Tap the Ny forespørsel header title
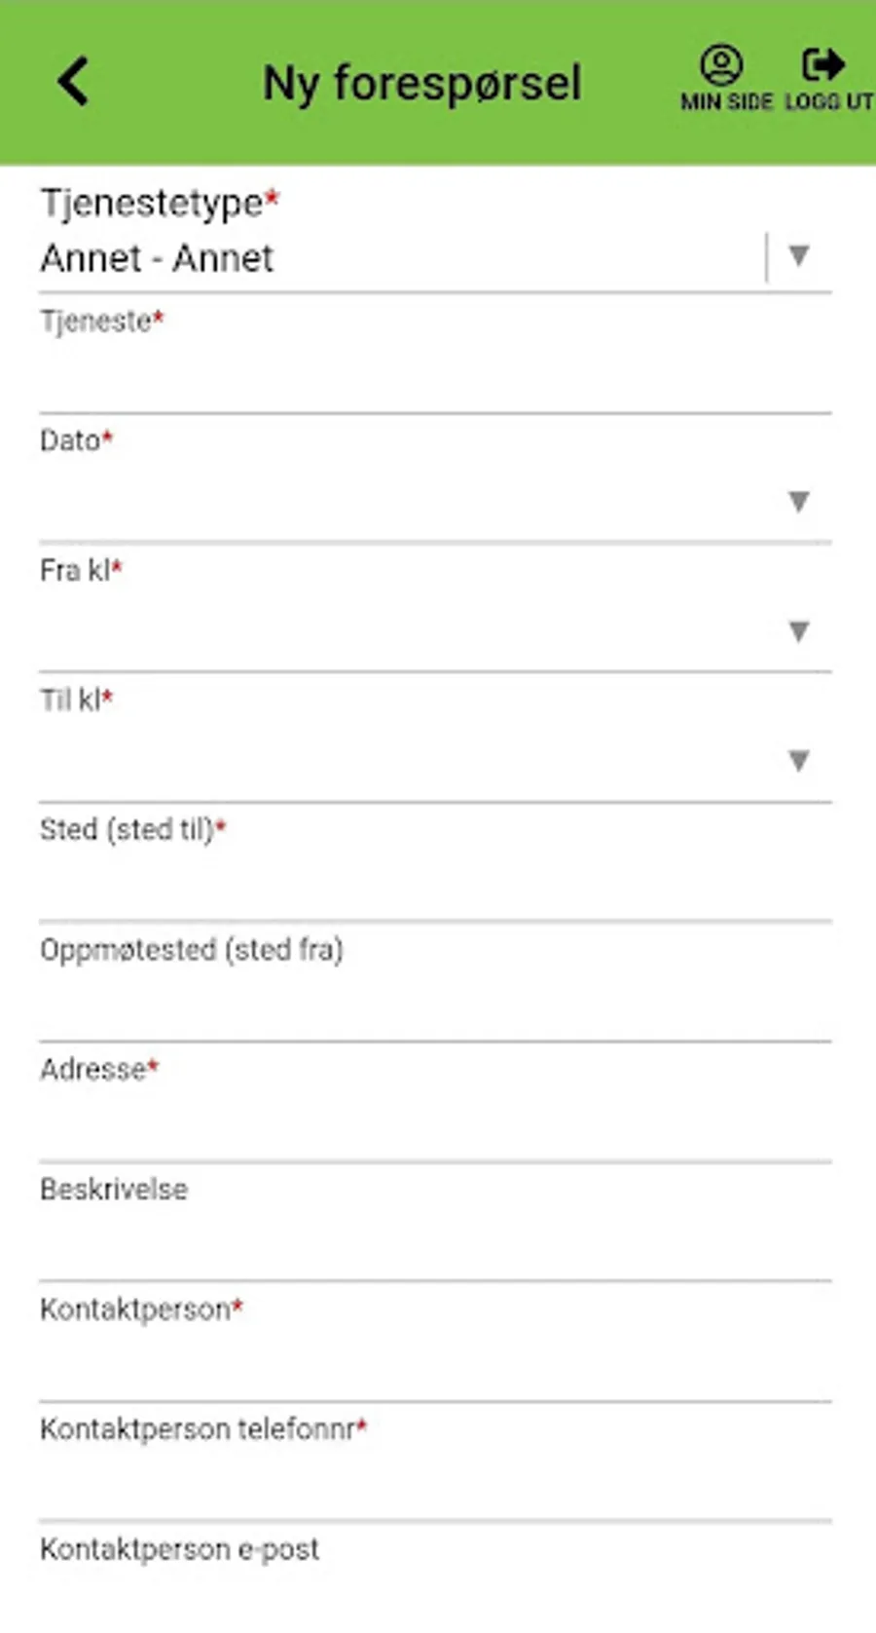 pos(422,84)
